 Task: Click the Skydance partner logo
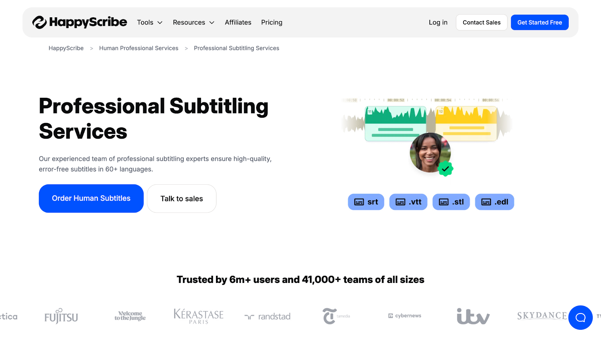point(542,316)
